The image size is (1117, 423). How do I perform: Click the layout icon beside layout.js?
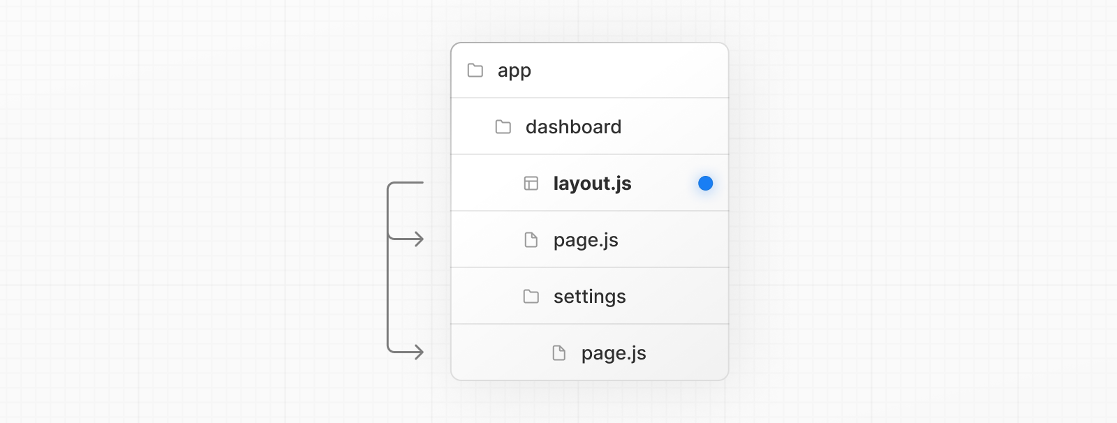531,184
